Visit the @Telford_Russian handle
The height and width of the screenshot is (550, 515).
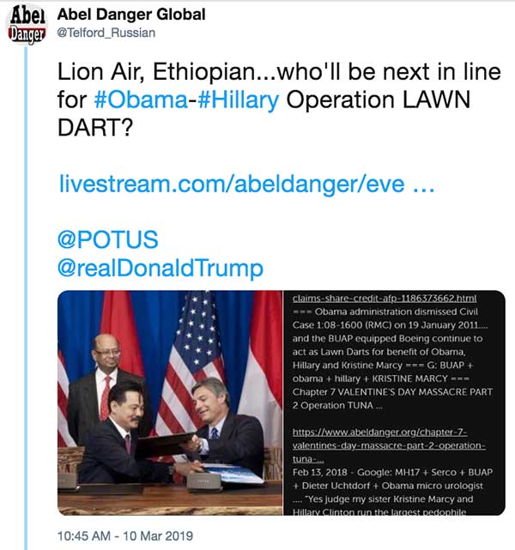point(106,33)
